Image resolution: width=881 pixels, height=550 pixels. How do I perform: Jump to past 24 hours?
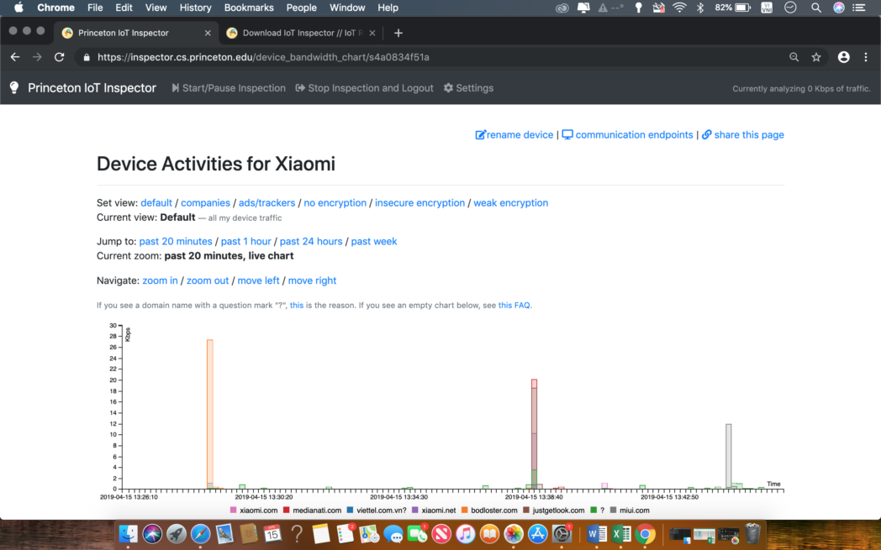tap(311, 241)
